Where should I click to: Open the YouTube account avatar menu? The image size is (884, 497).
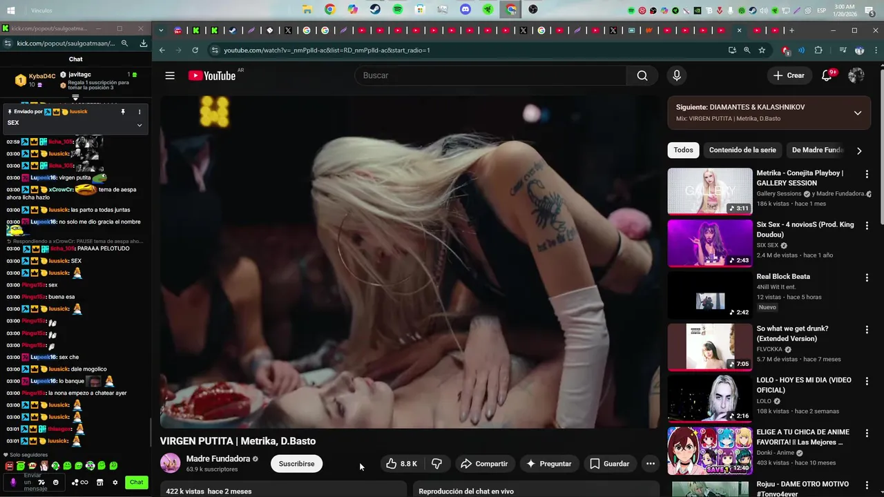coord(856,75)
